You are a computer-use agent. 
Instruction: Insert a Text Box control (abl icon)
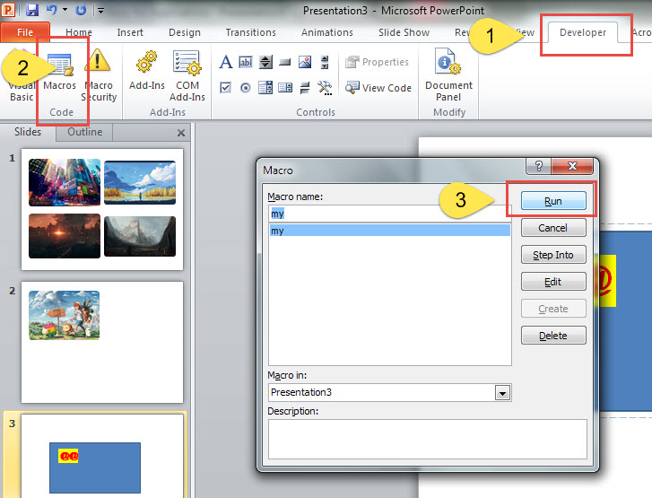246,62
